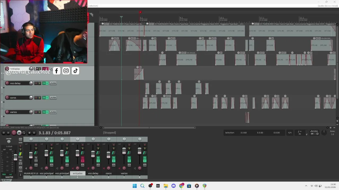Record-arm the varios mixer channel

pos(124,168)
